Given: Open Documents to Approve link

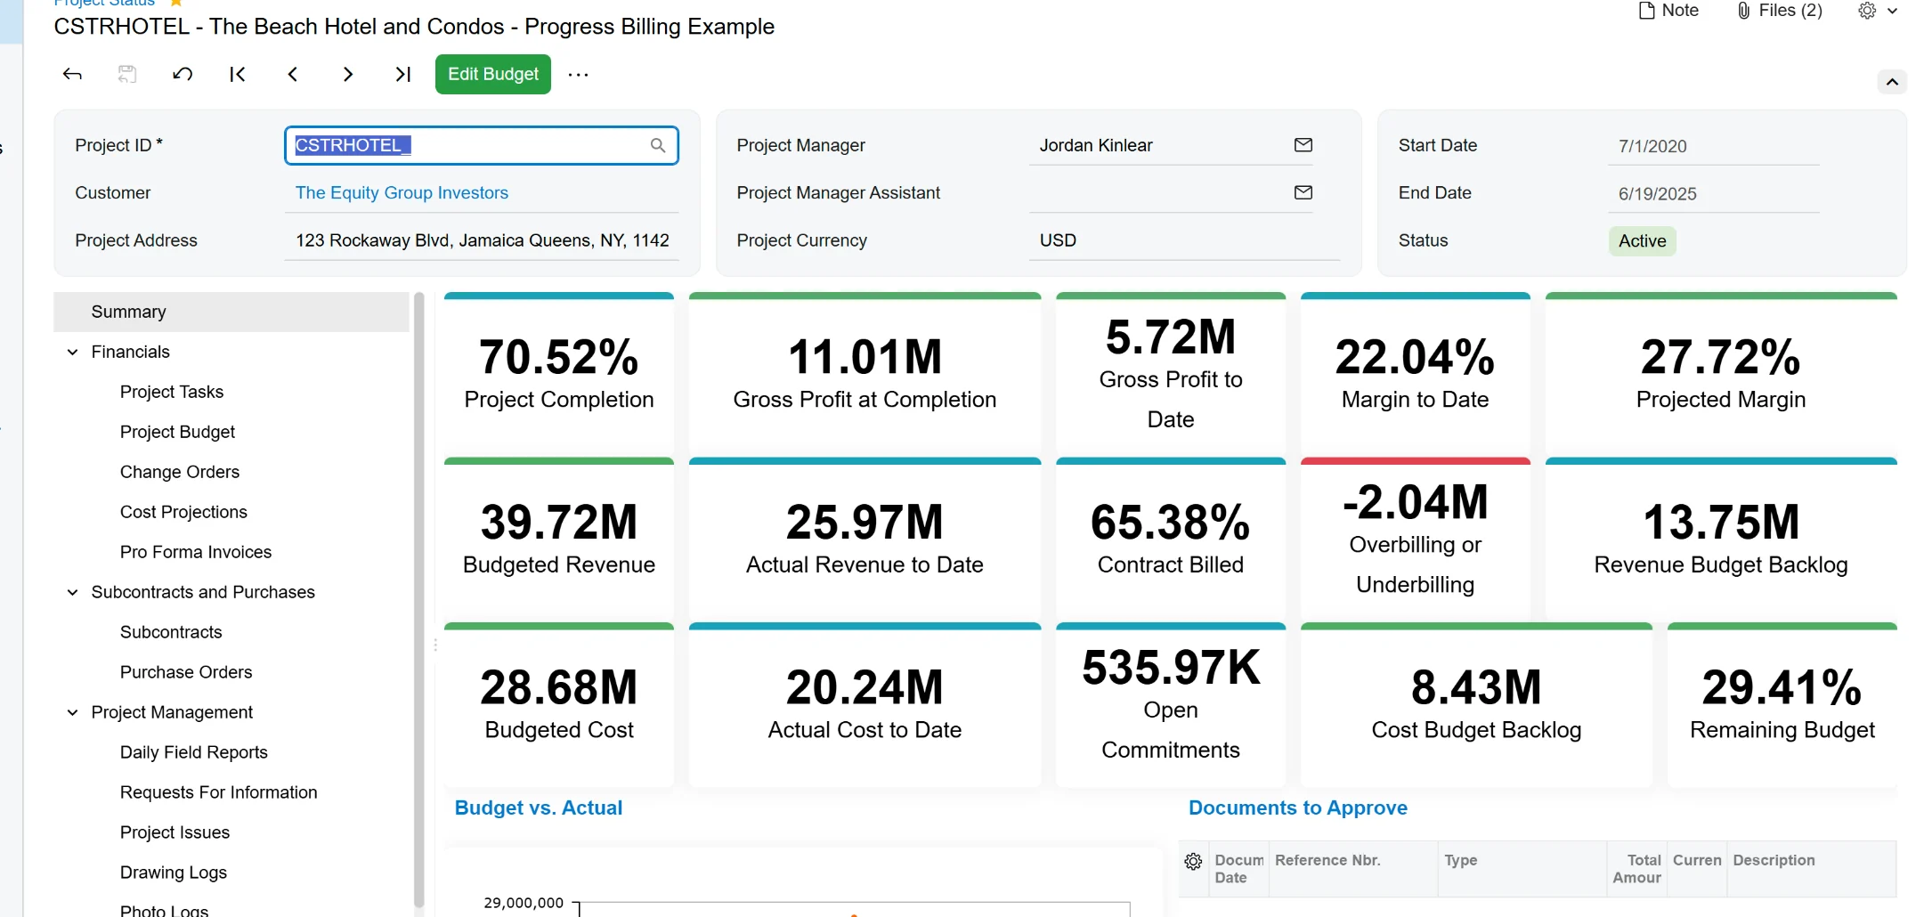Looking at the screenshot, I should point(1298,807).
